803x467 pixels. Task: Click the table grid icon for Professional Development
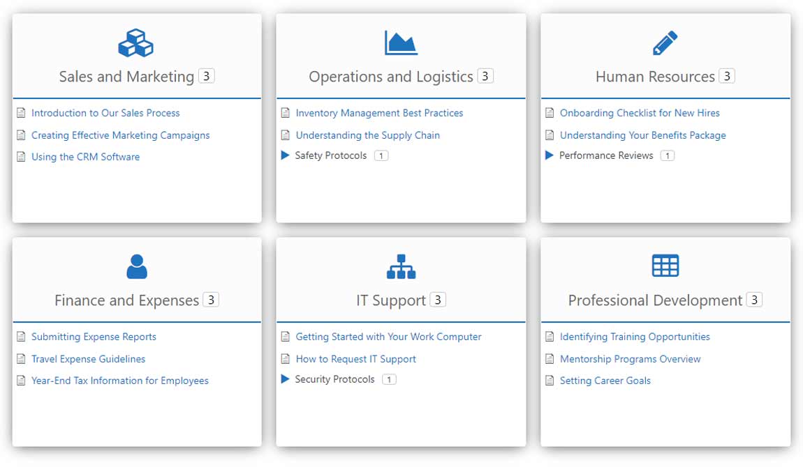pyautogui.click(x=665, y=266)
